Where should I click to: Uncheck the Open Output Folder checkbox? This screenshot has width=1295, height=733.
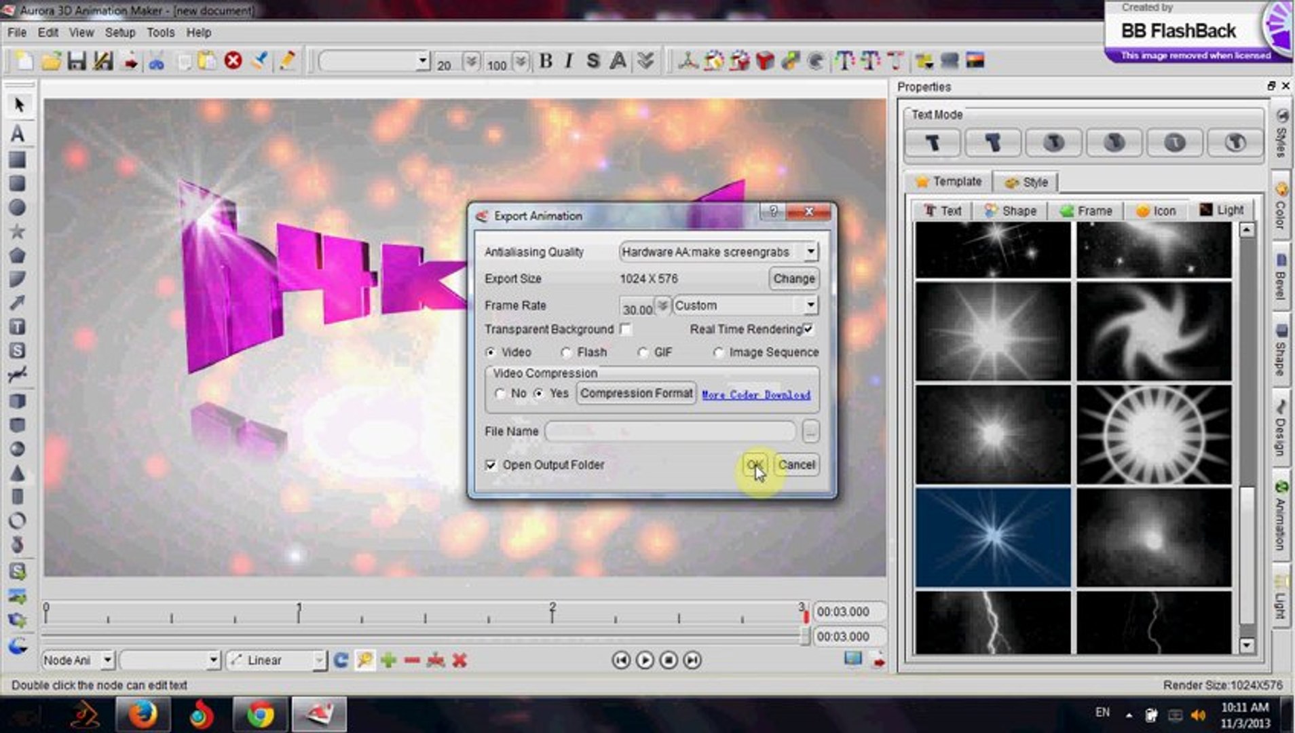click(491, 465)
